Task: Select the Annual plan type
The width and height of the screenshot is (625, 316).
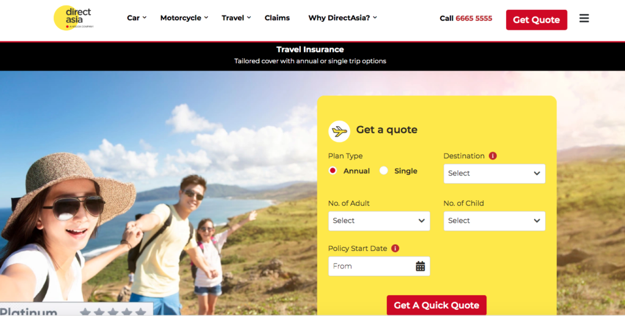Action: [x=333, y=170]
